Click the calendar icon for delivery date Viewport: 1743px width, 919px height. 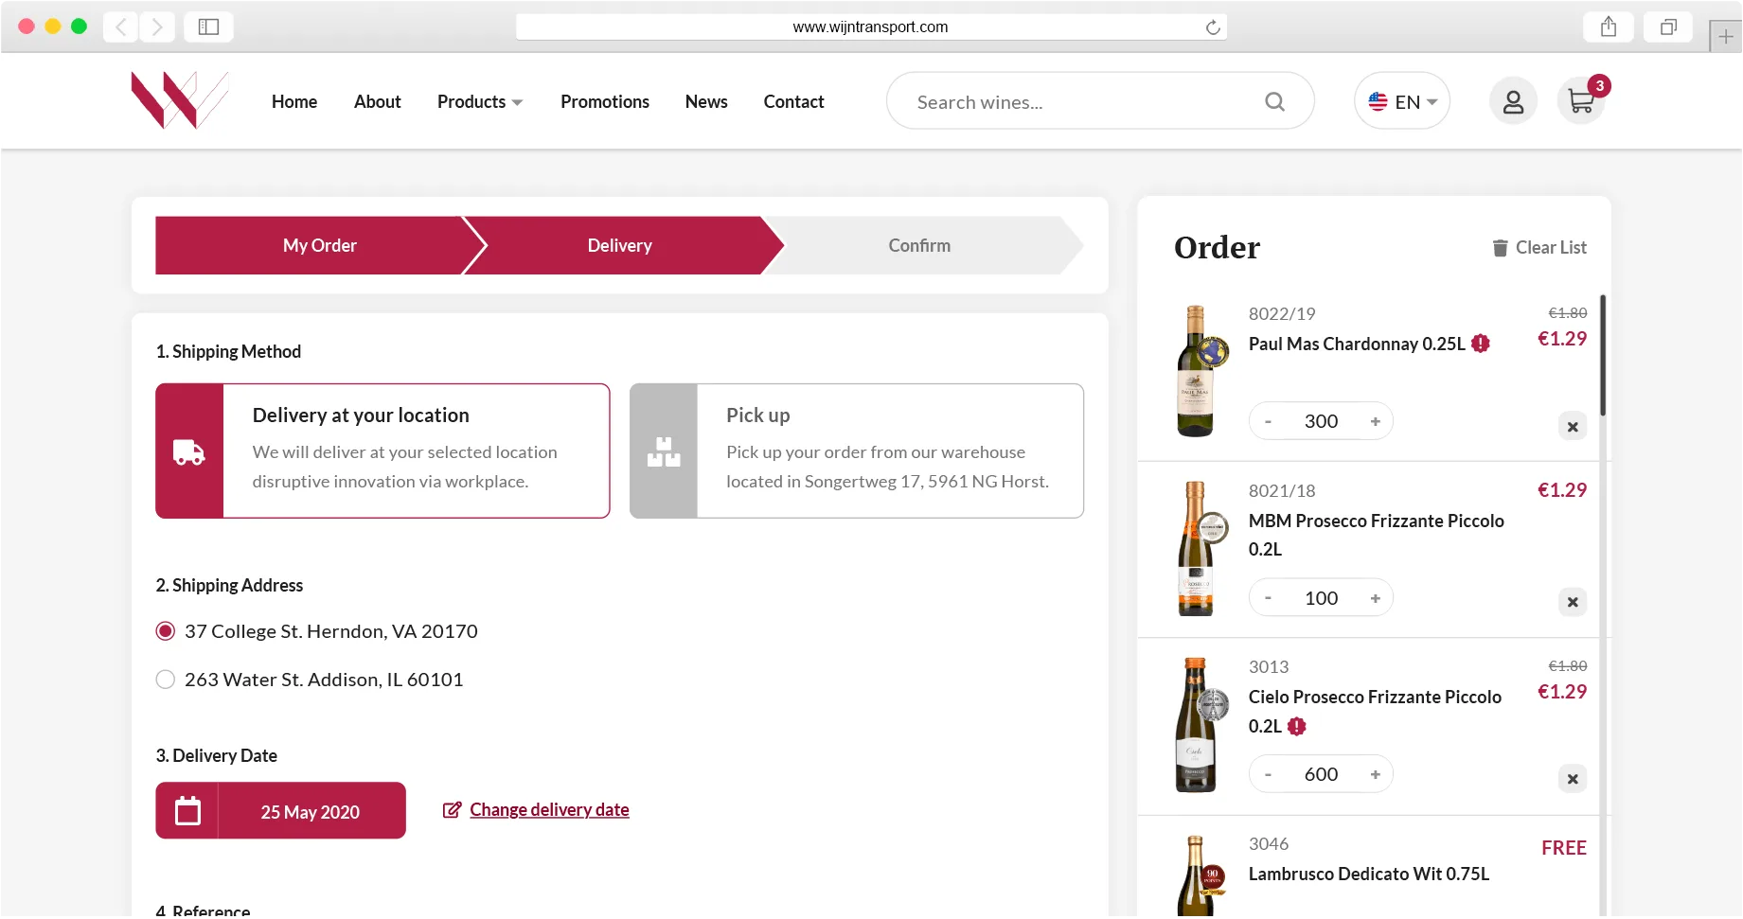click(x=187, y=811)
